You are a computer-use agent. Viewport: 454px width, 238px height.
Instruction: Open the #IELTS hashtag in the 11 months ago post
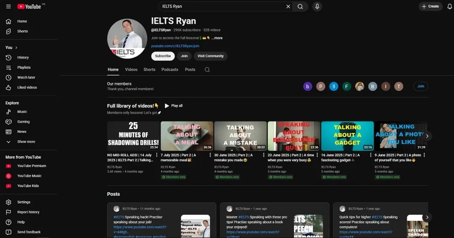pos(119,217)
